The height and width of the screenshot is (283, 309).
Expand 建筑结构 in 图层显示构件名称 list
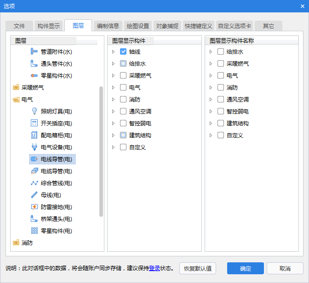click(211, 123)
